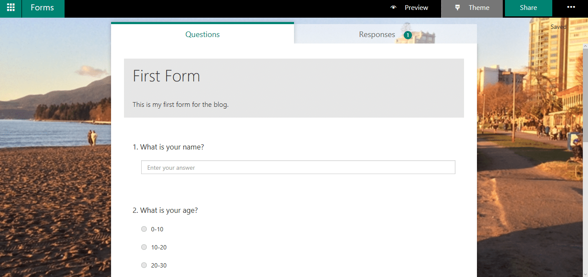This screenshot has height=277, width=588.
Task: Click the Preview eye icon
Action: [x=393, y=7]
